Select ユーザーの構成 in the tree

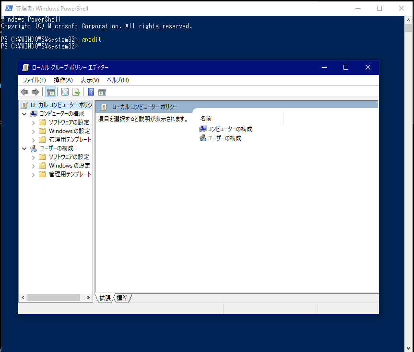click(56, 148)
